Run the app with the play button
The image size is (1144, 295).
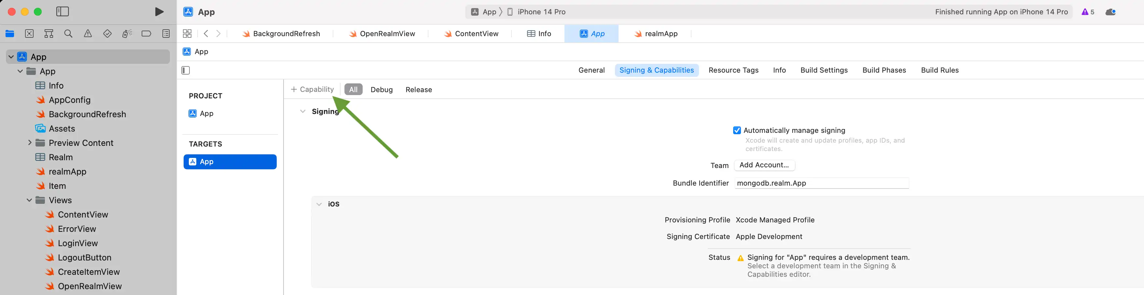pos(159,12)
